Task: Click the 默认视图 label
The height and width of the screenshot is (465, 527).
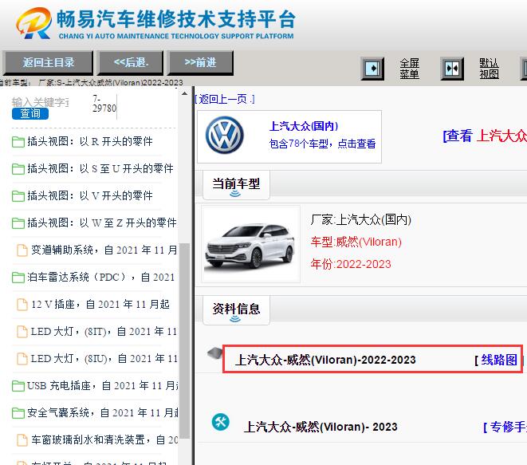Action: pyautogui.click(x=489, y=69)
